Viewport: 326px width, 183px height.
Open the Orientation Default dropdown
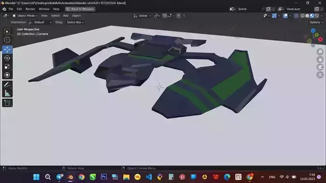coord(40,22)
